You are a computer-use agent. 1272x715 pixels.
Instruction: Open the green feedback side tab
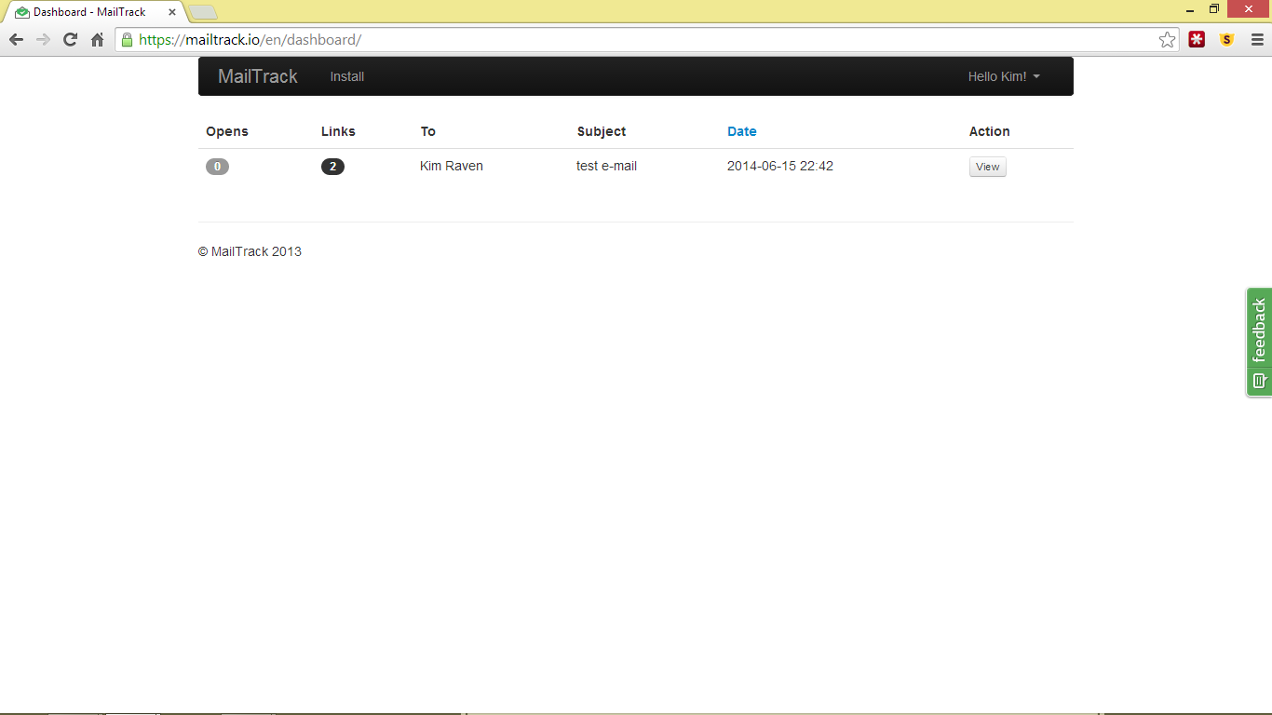[x=1259, y=343]
